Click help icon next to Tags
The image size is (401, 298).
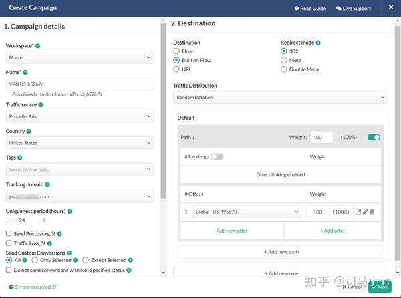(19, 158)
